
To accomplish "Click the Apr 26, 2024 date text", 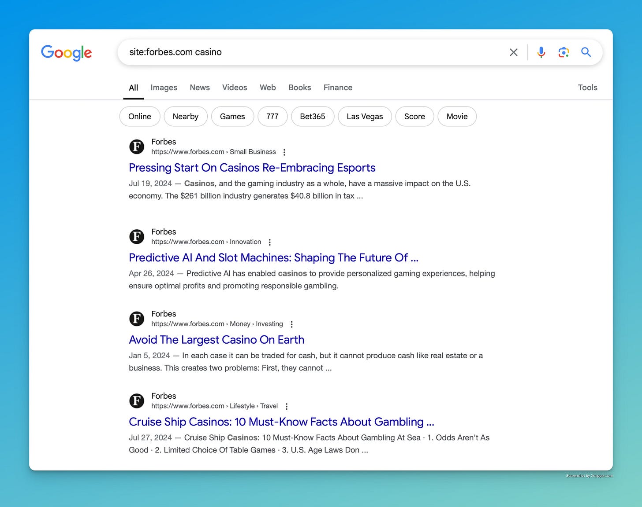I will (x=151, y=273).
